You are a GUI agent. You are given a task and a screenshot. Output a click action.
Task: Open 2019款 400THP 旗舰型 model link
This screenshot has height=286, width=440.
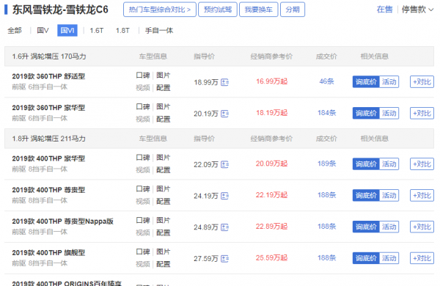(48, 253)
